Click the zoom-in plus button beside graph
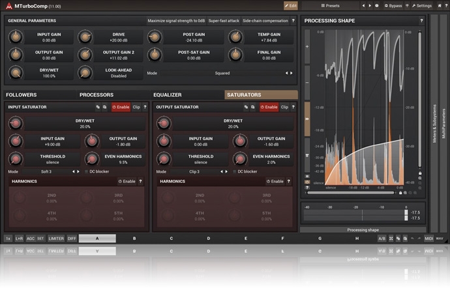Viewport: 450px width, 290px height. click(x=307, y=48)
